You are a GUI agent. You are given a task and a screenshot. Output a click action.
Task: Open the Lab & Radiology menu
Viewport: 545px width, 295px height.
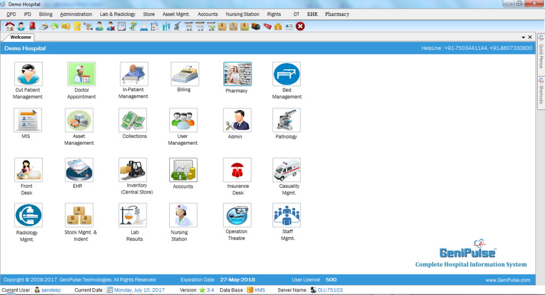pos(118,14)
